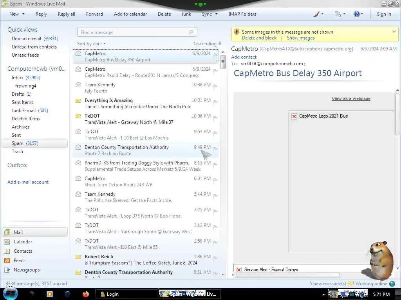Launch Firefox from the taskbar

[86, 294]
